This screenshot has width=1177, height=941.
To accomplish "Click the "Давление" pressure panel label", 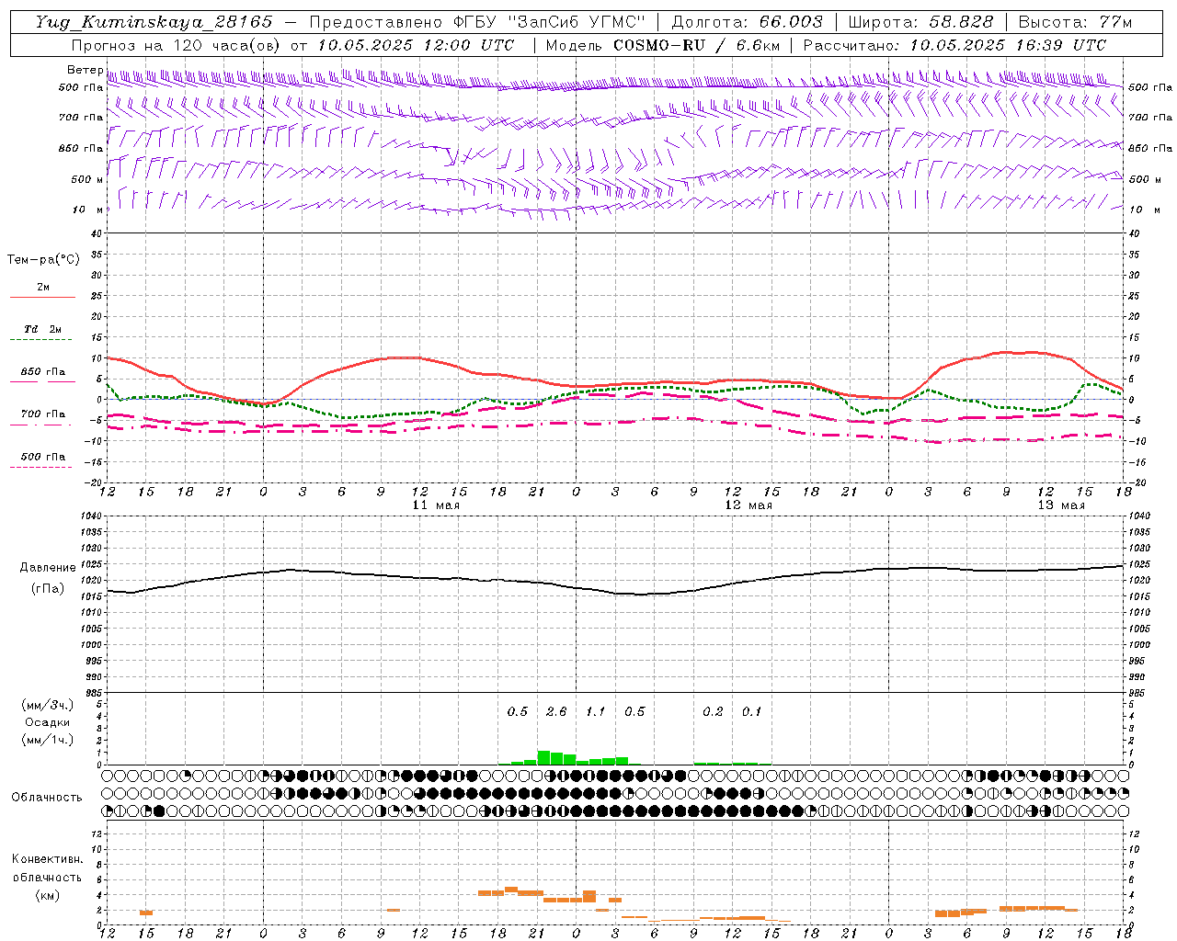I will tap(48, 568).
